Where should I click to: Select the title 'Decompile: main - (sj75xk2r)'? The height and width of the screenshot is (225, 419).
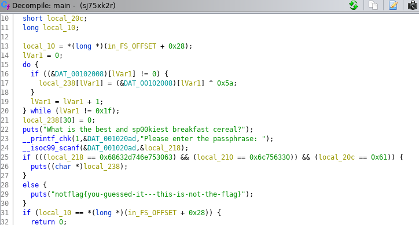pyautogui.click(x=64, y=6)
